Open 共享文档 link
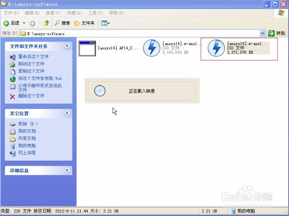This screenshot has width=289, height=216. (27, 138)
